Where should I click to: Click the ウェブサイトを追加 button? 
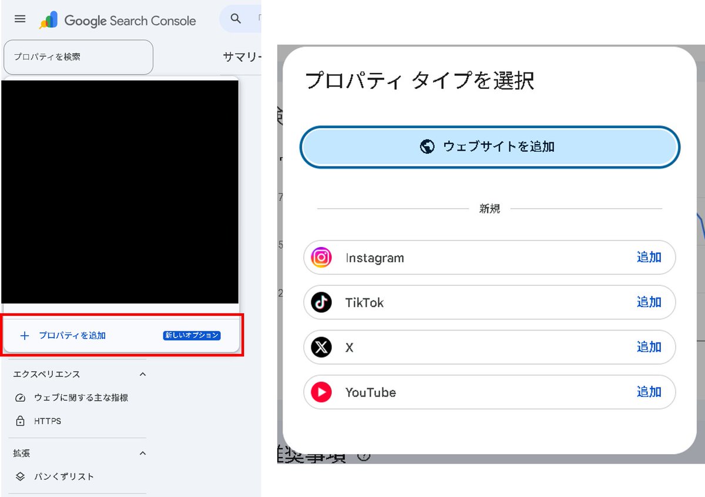[490, 146]
